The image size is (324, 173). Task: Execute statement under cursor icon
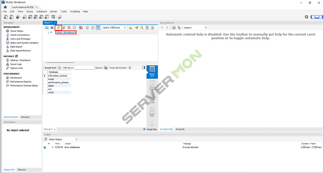pyautogui.click(x=64, y=28)
